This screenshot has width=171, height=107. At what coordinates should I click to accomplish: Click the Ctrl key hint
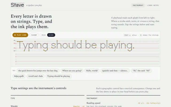(x=126, y=35)
